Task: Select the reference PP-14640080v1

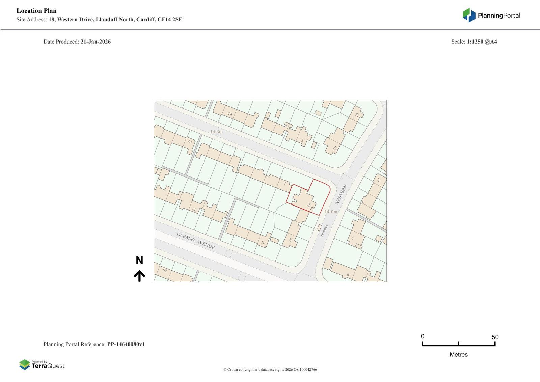Action: (x=126, y=344)
